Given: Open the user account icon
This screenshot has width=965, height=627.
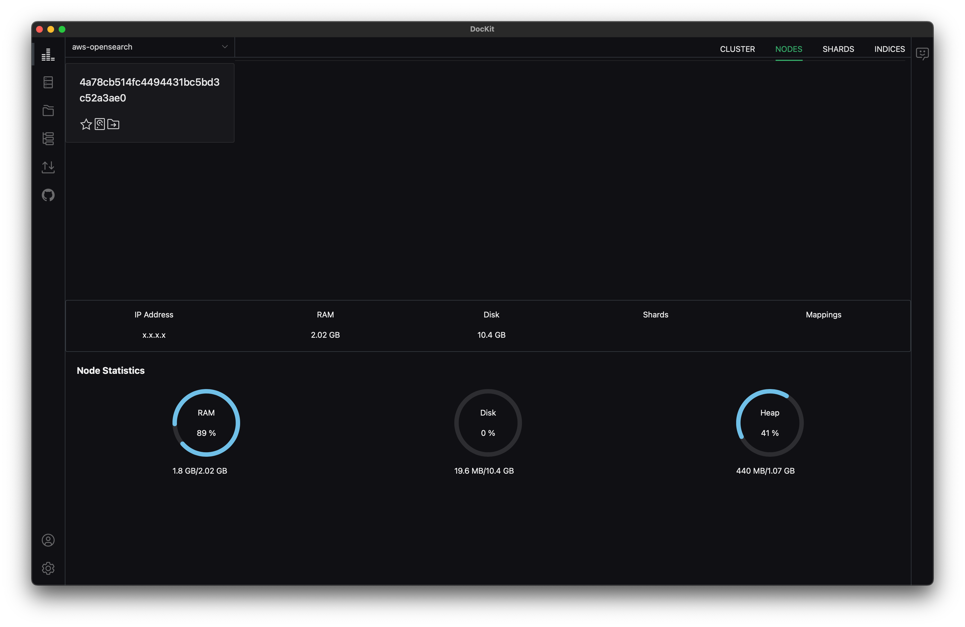Looking at the screenshot, I should coord(48,540).
